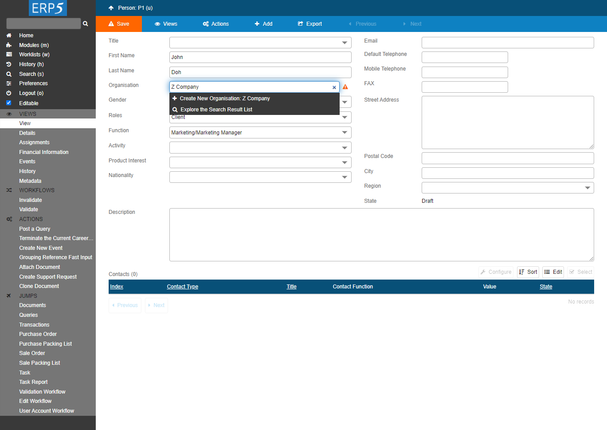This screenshot has height=430, width=607.
Task: Click the Preferences sliders icon
Action: pyautogui.click(x=9, y=83)
